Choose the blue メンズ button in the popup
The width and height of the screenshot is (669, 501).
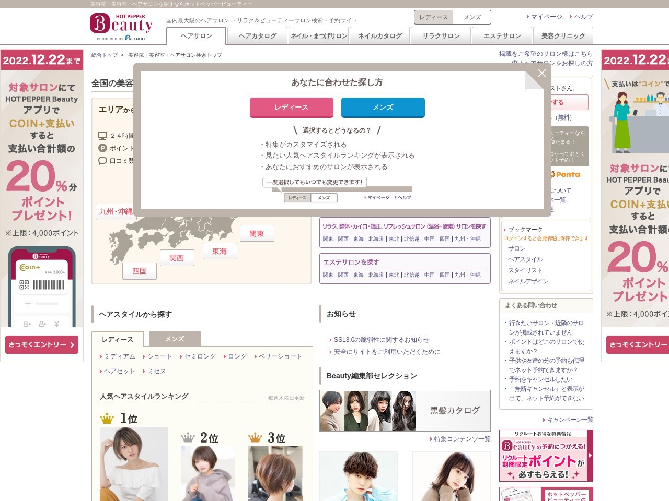coord(383,107)
